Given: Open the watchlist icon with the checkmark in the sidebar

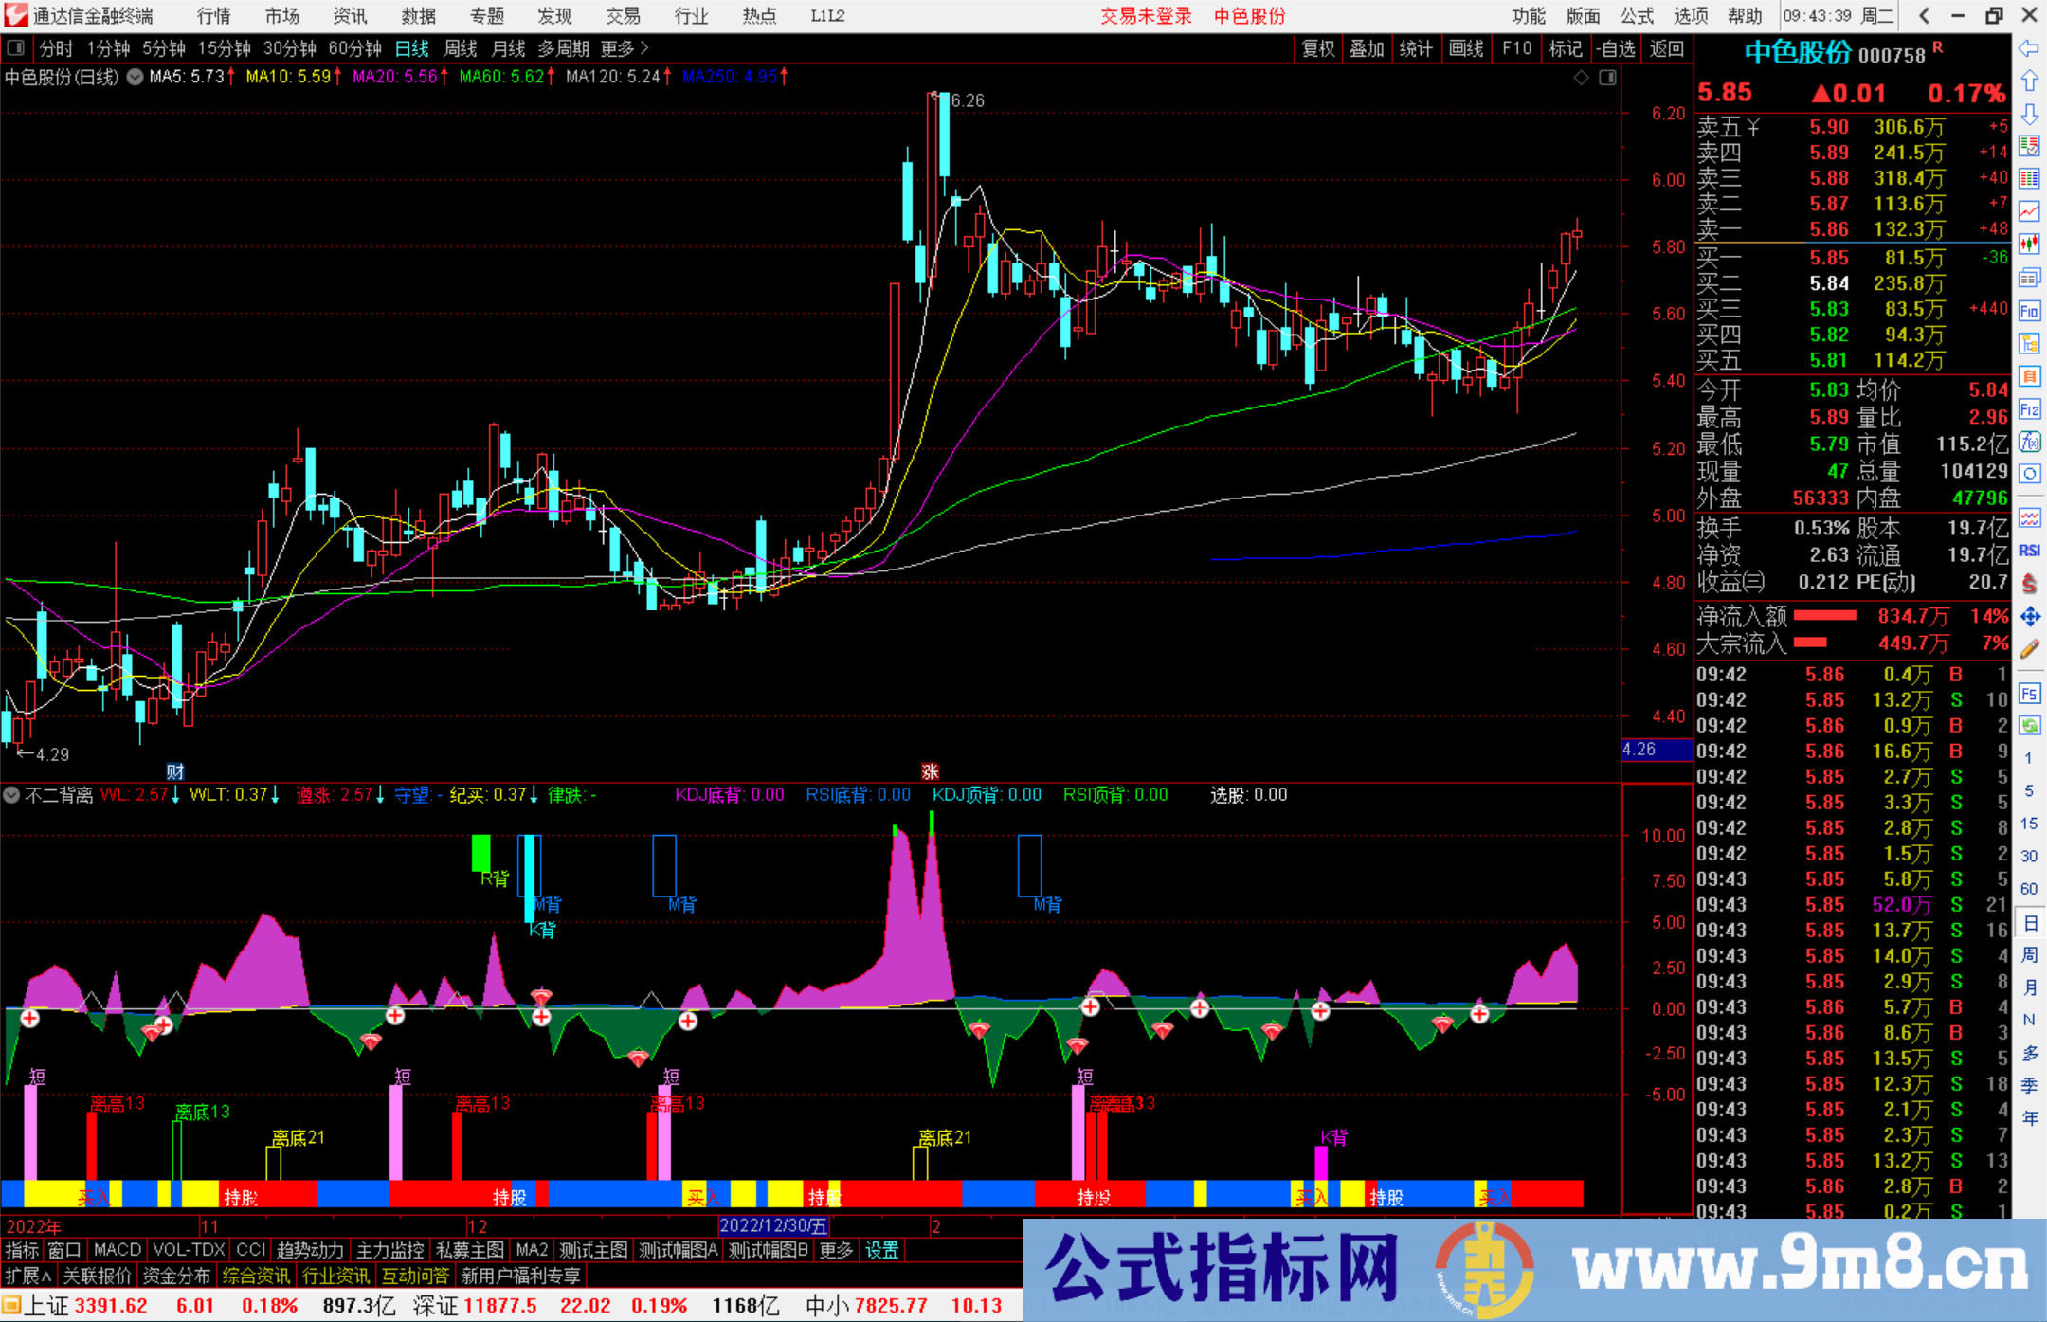Looking at the screenshot, I should [2029, 146].
